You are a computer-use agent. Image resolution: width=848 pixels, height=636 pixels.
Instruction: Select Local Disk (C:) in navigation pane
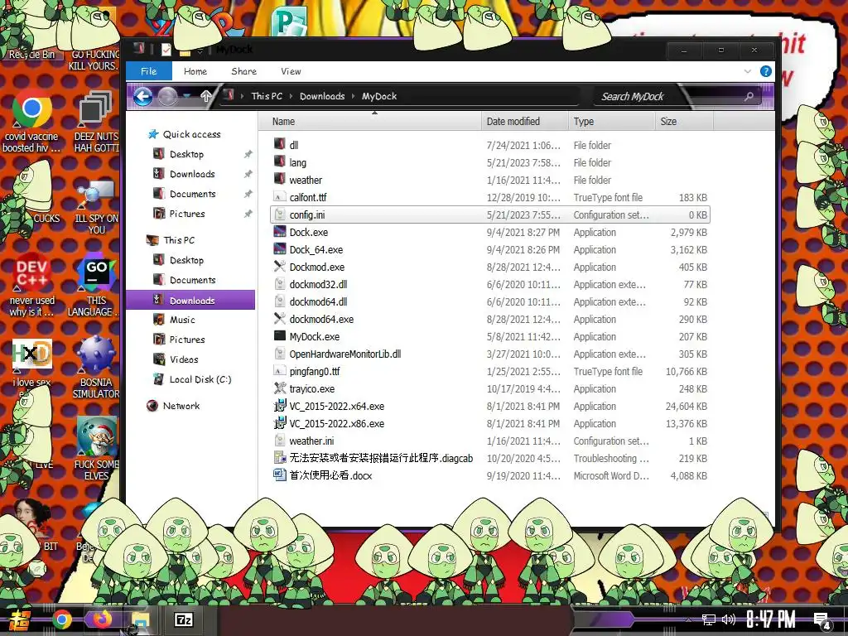(200, 379)
